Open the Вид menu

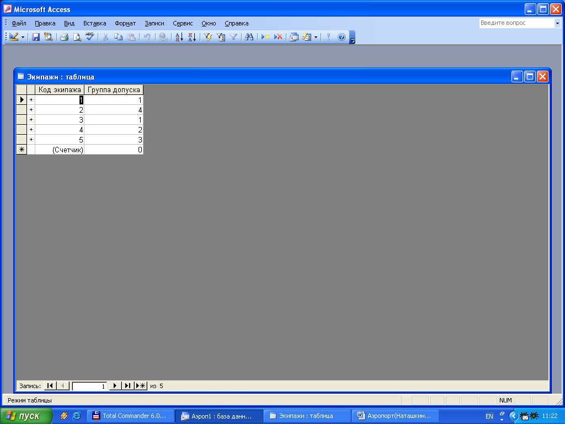[69, 23]
